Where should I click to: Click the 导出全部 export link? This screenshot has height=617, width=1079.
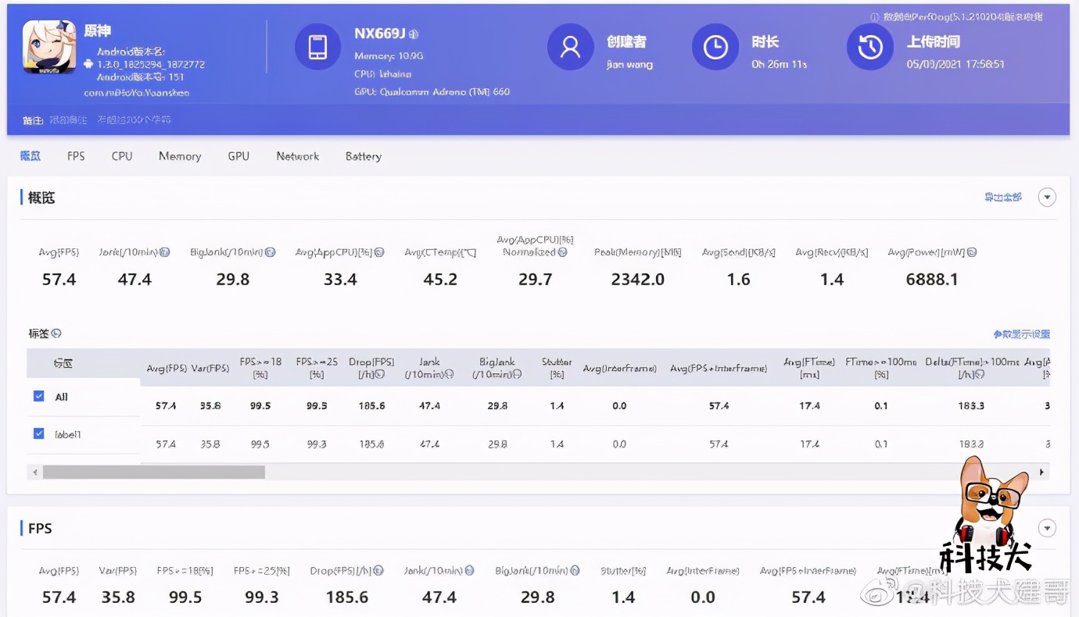(1003, 197)
